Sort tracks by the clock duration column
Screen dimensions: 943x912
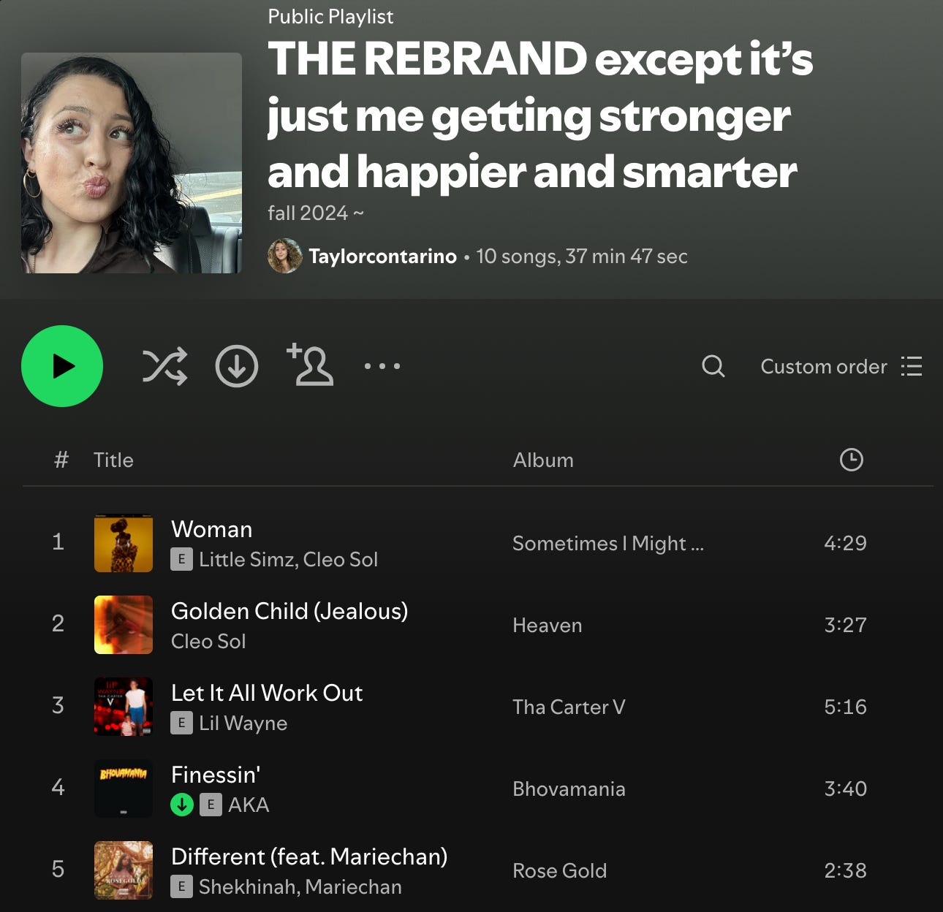(x=852, y=460)
